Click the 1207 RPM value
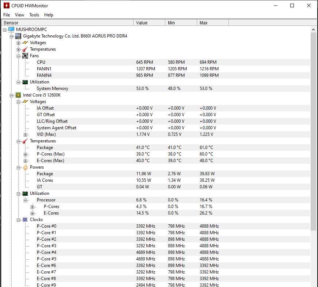The image size is (318, 287). tap(146, 69)
